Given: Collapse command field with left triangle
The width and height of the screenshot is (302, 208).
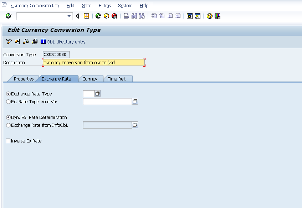Looking at the screenshot, I should pyautogui.click(x=77, y=16).
